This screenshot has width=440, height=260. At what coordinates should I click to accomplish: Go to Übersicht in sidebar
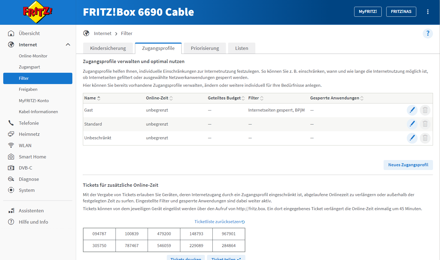click(29, 33)
